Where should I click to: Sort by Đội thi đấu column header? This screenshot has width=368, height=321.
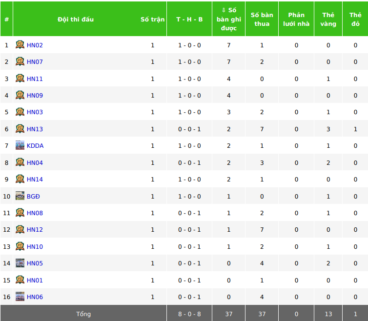(76, 19)
